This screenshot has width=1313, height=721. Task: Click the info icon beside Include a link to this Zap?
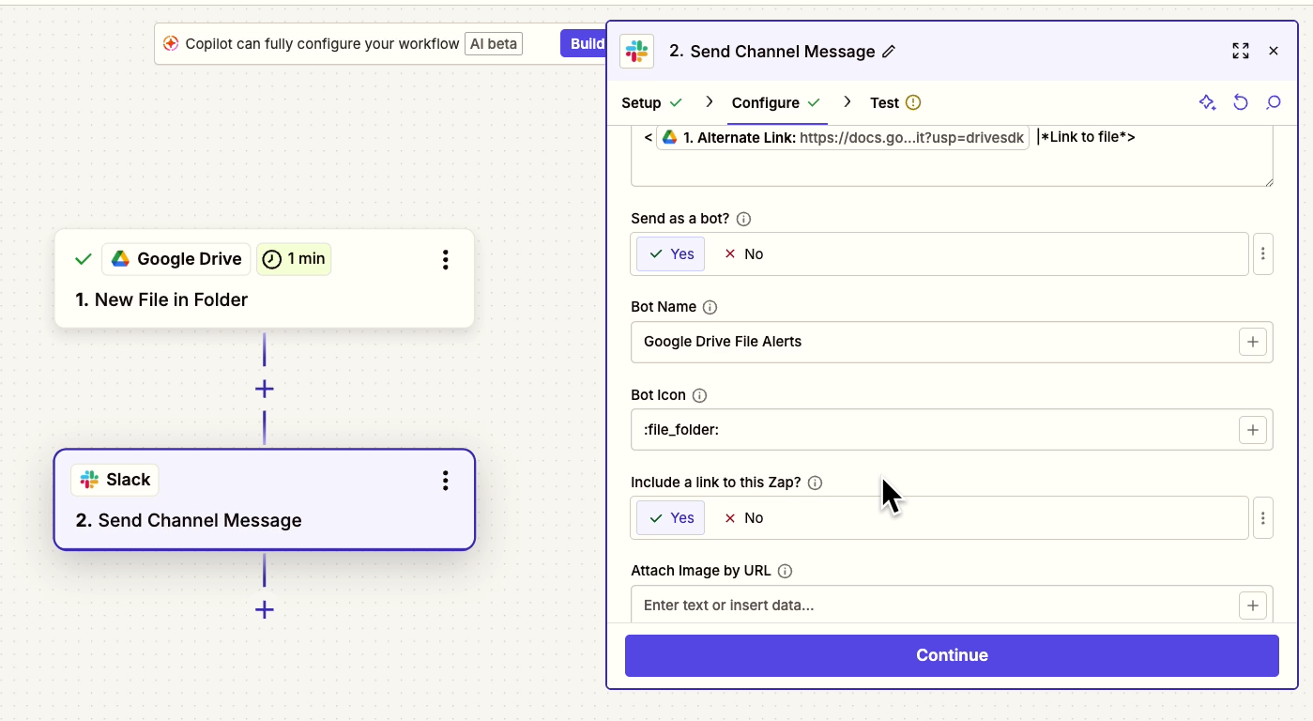(815, 483)
